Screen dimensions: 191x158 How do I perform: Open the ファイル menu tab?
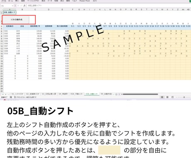[4, 1]
